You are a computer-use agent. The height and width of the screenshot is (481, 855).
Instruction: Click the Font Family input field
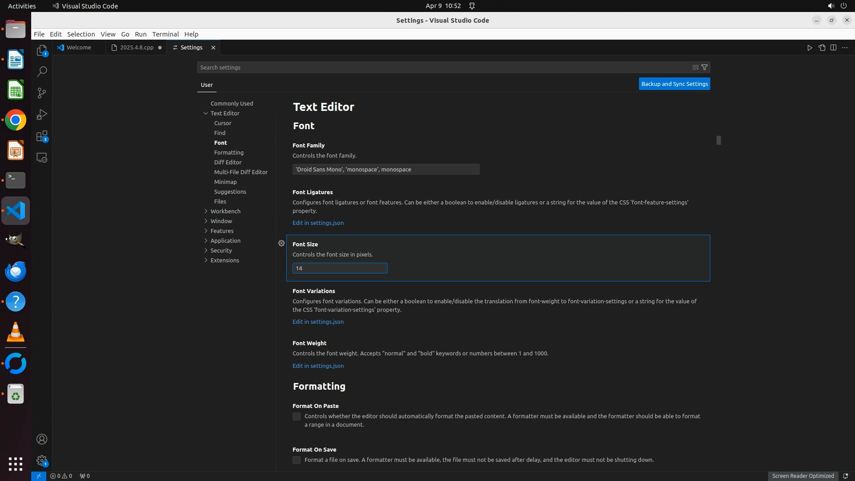(x=386, y=169)
